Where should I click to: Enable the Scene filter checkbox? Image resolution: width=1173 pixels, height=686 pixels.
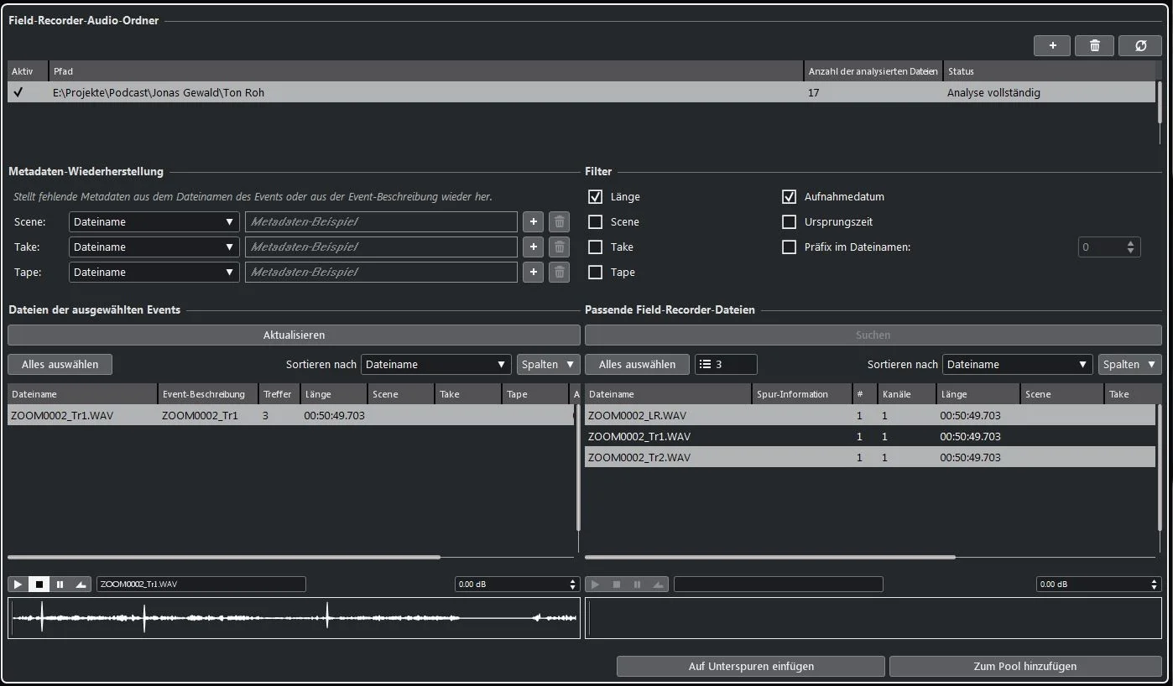pyautogui.click(x=596, y=221)
